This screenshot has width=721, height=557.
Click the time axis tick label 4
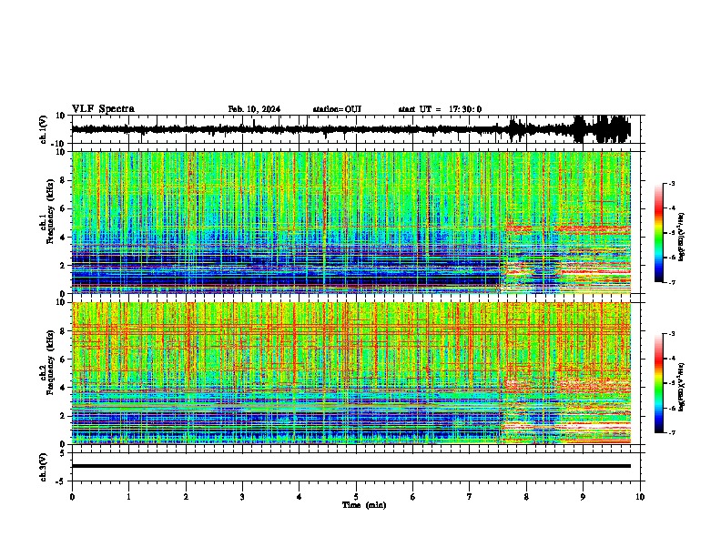pyautogui.click(x=299, y=497)
